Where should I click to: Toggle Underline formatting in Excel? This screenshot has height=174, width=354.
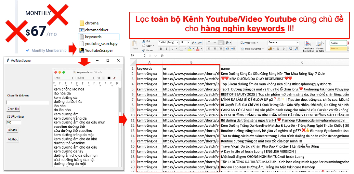(x=172, y=49)
